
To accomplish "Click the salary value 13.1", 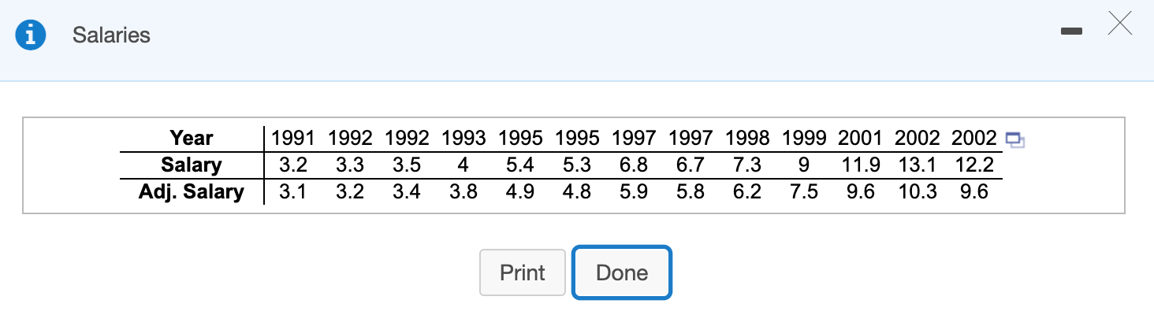I will (918, 165).
